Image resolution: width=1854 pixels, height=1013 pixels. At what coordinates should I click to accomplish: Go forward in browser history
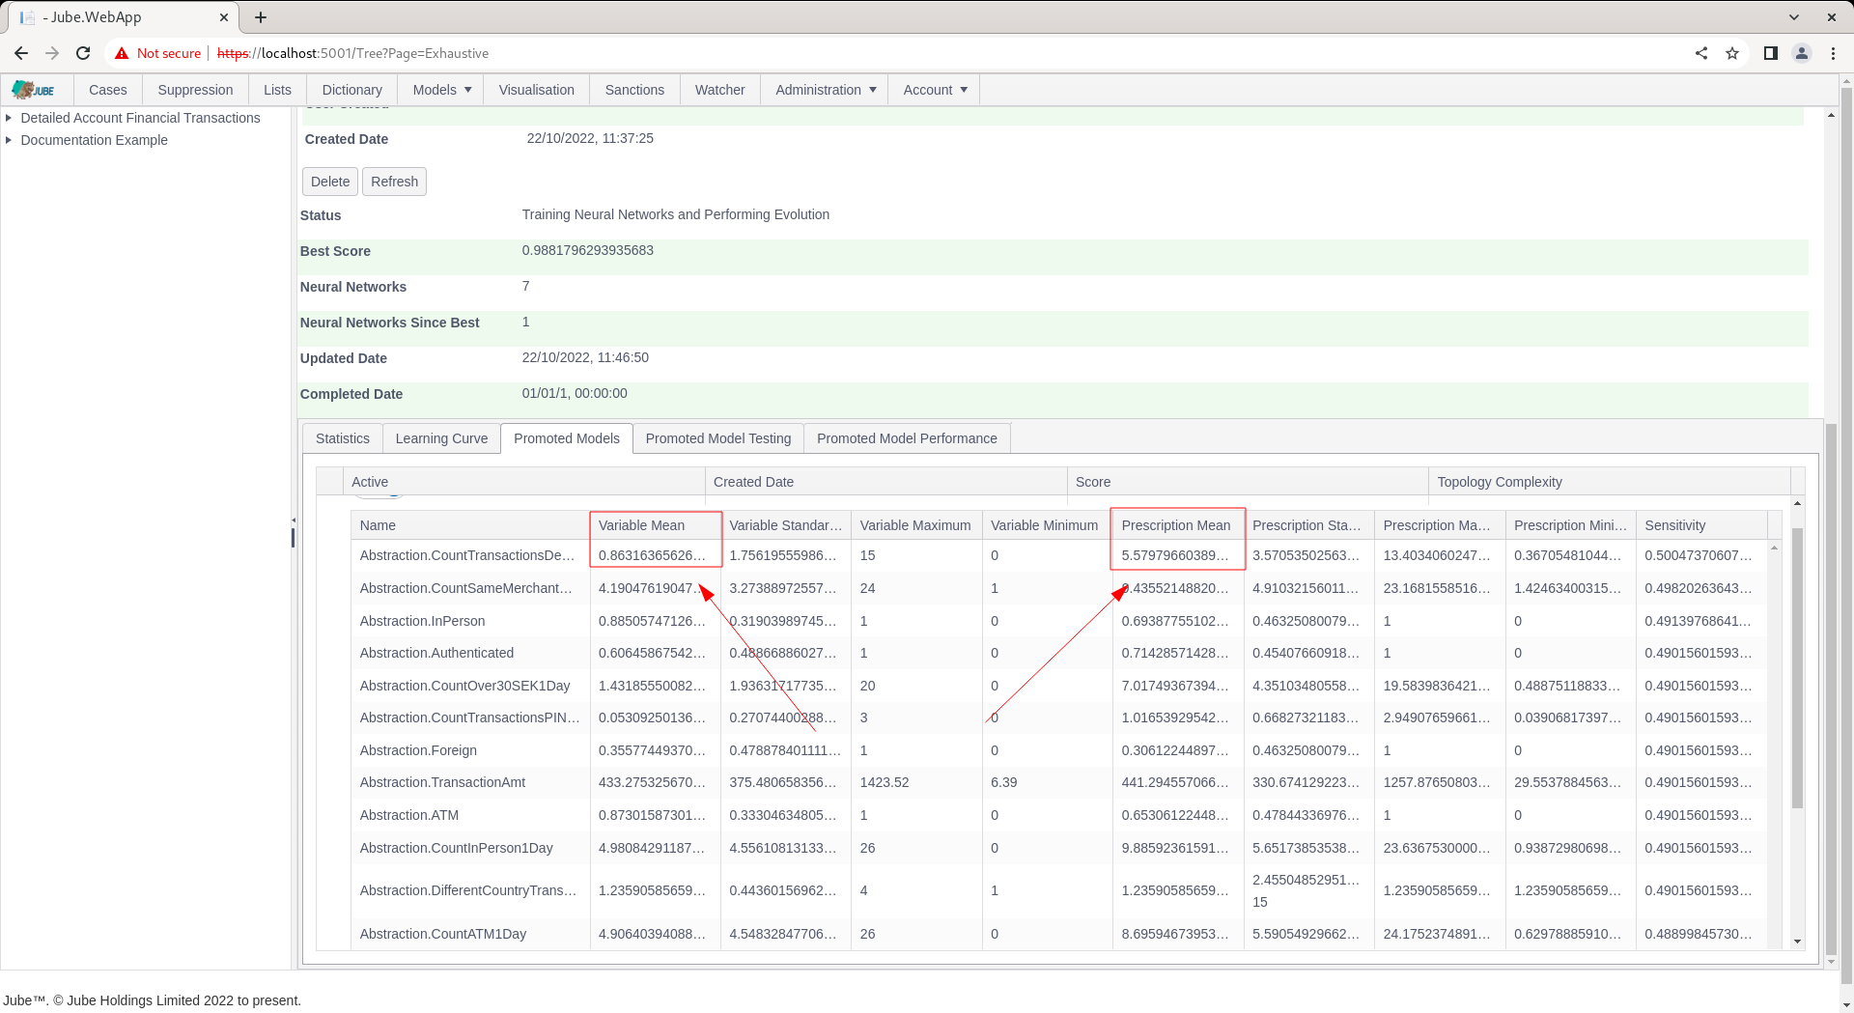(x=52, y=53)
